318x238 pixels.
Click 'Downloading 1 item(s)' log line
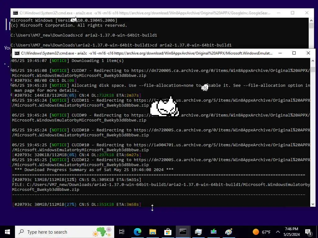tap(68, 60)
